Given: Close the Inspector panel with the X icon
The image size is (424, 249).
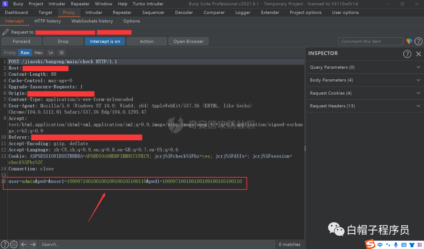Looking at the screenshot, I should [419, 53].
